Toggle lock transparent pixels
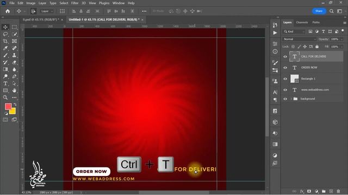Viewport: 348px width, 195px height. pyautogui.click(x=293, y=47)
